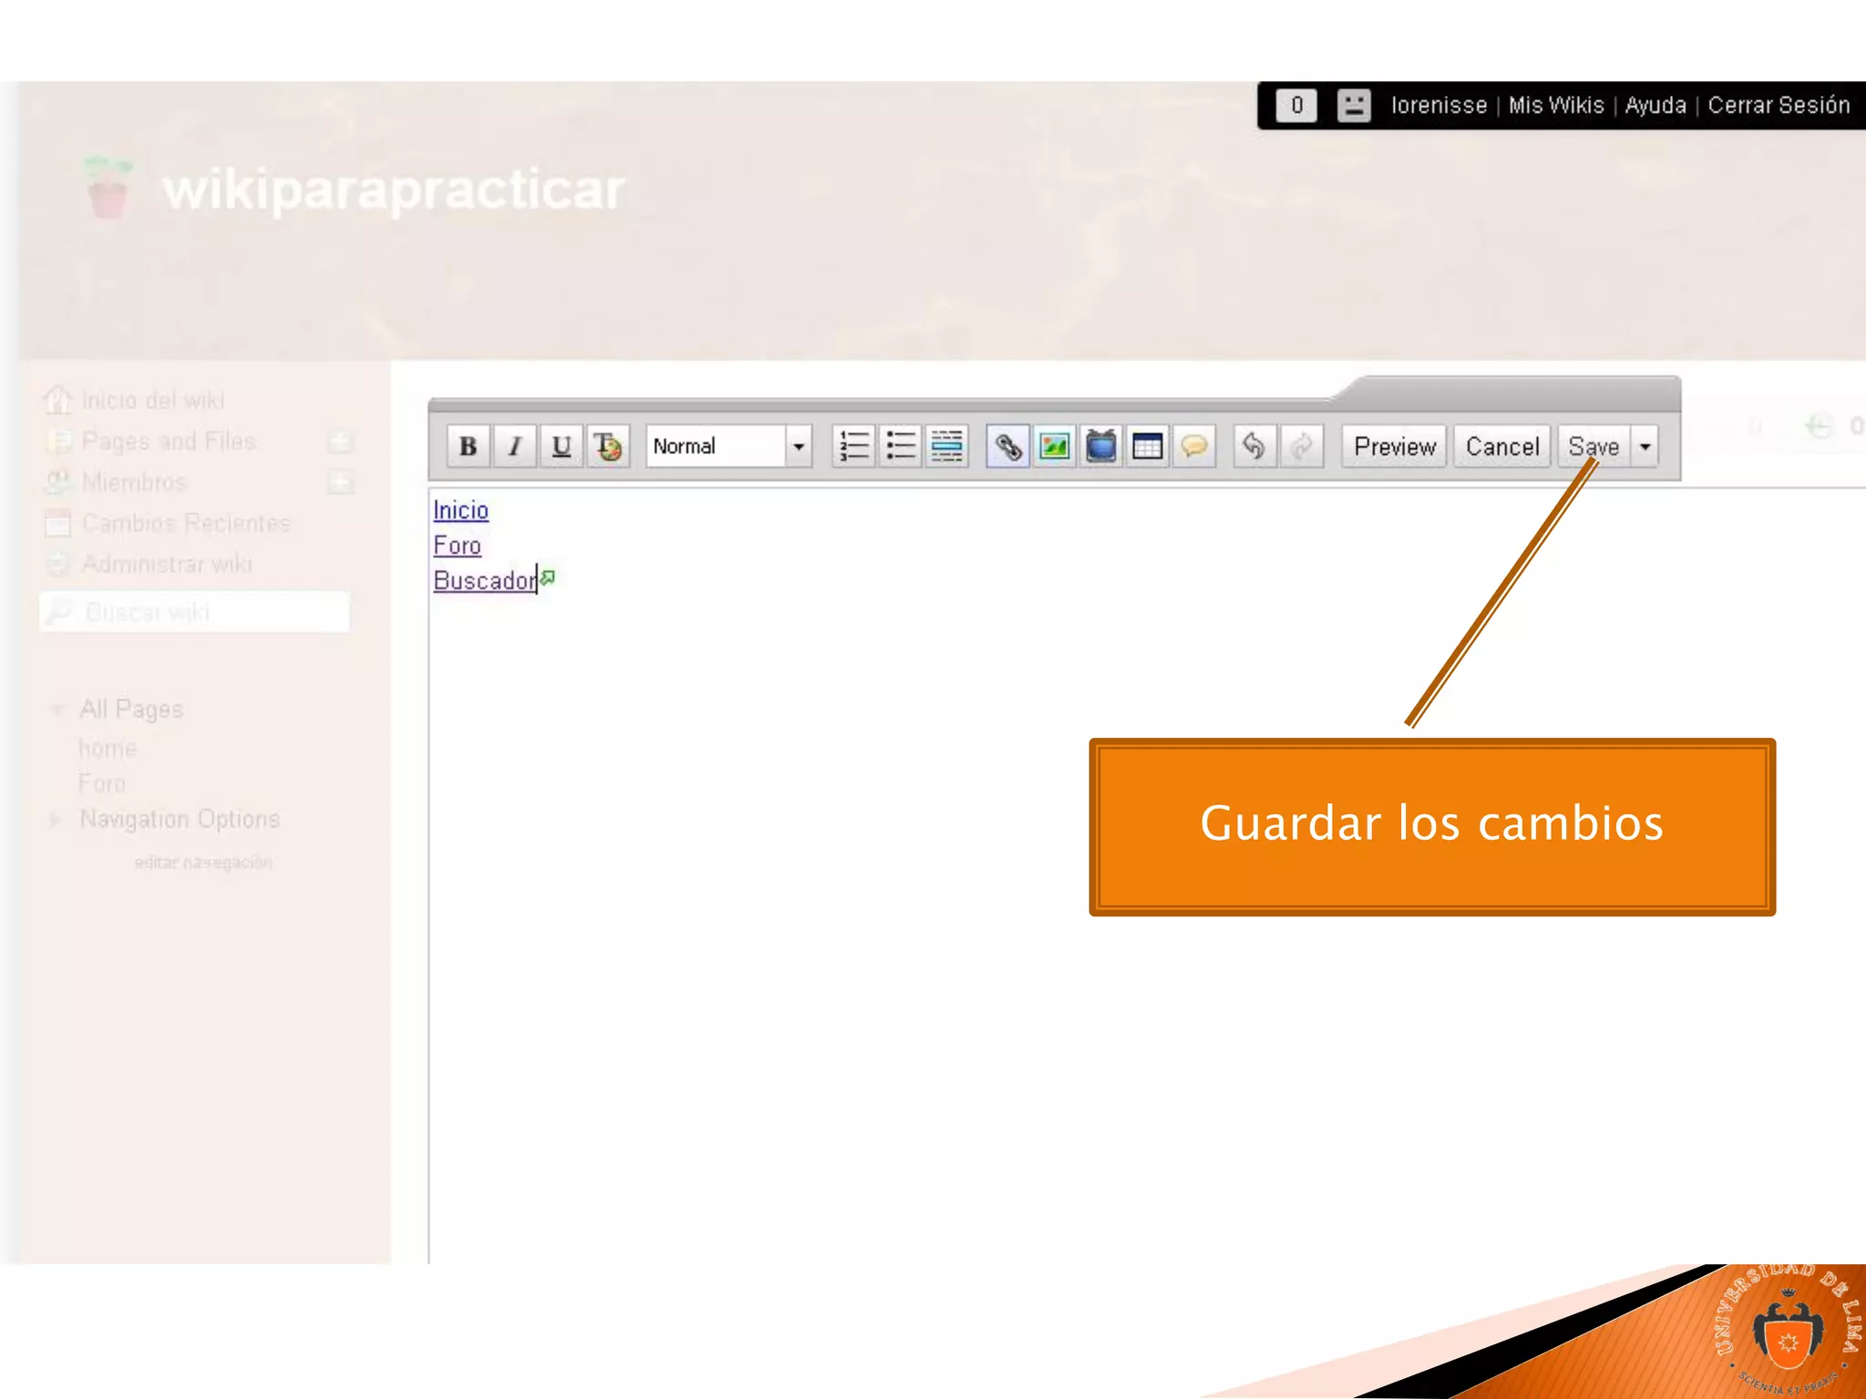Viewport: 1866px width, 1399px height.
Task: Collapse the All Pages tree
Action: point(56,710)
